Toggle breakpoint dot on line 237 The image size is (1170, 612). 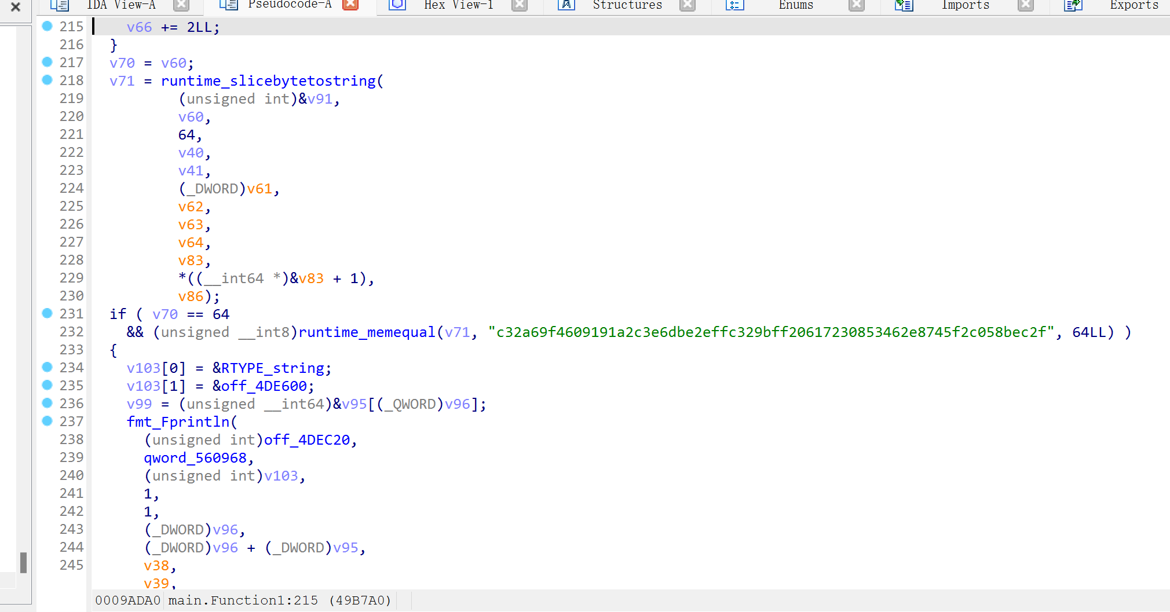tap(47, 421)
